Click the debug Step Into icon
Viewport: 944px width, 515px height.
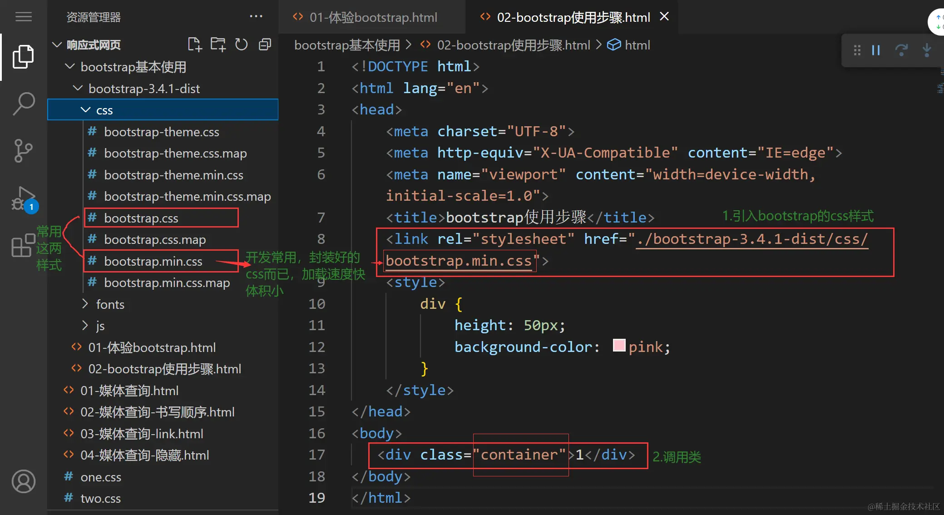click(927, 50)
